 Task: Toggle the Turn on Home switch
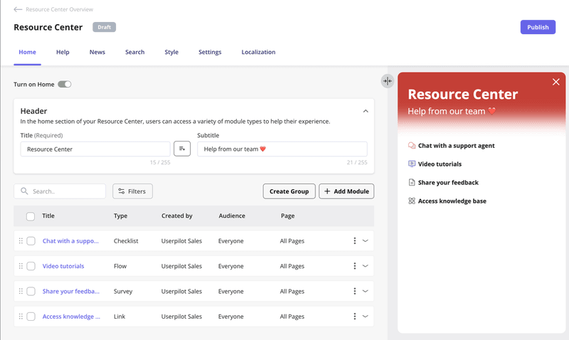[65, 85]
